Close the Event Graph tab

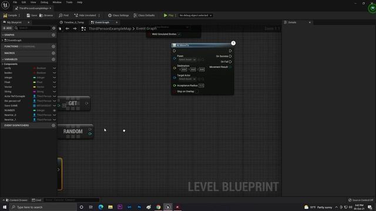[117, 22]
